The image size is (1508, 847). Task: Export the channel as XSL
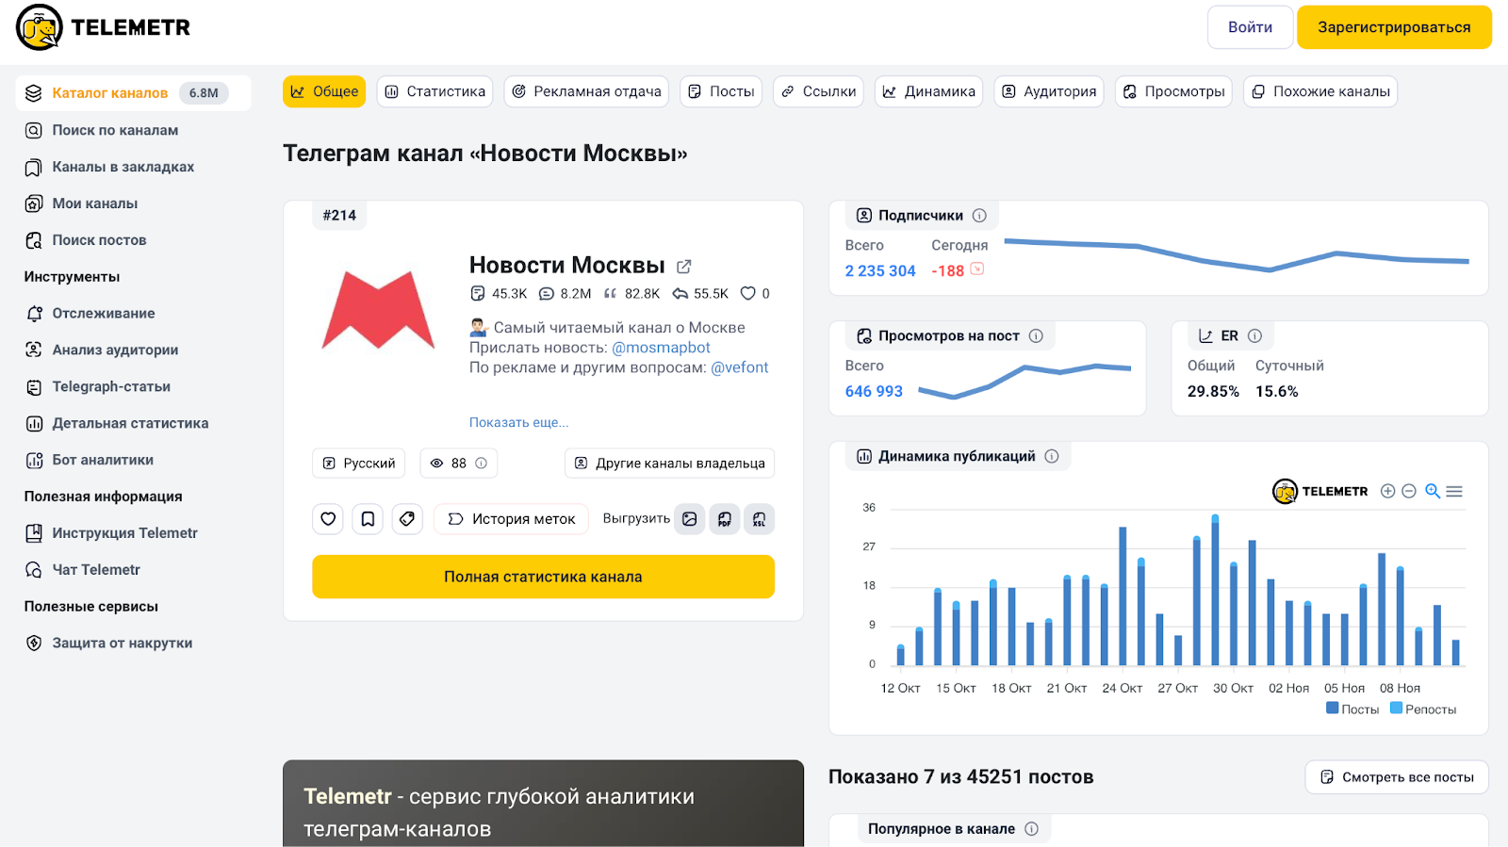(x=759, y=519)
